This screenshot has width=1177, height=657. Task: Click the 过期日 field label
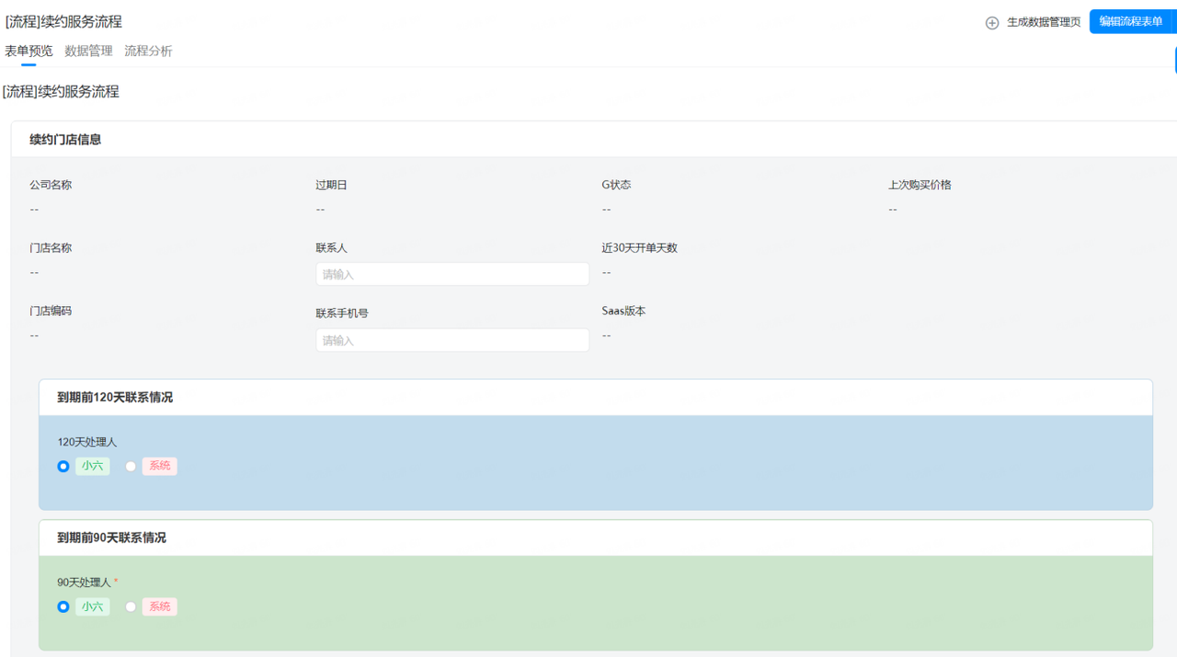tap(331, 185)
